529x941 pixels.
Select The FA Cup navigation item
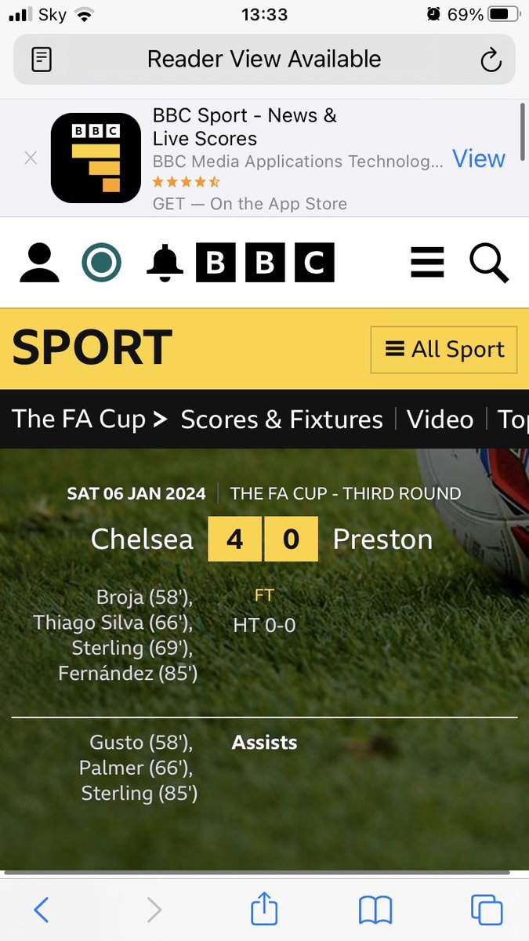point(89,420)
